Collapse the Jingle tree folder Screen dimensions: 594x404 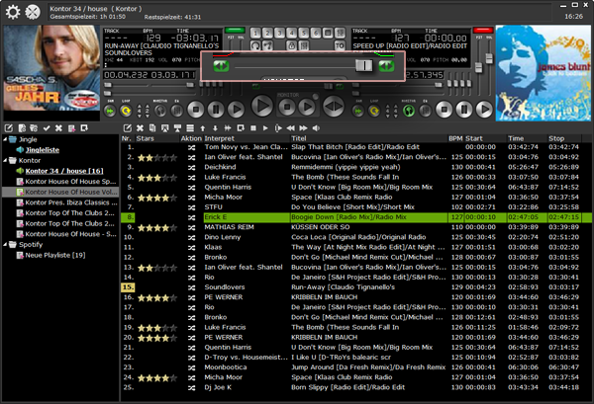coord(5,139)
